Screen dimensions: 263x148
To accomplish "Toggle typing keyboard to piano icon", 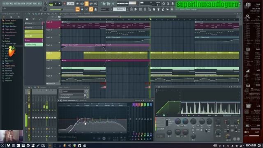I will pos(78,9).
